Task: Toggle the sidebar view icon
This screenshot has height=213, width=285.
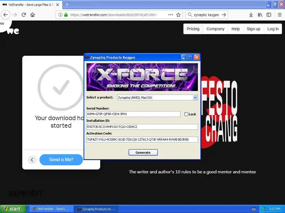Action: click(x=269, y=15)
